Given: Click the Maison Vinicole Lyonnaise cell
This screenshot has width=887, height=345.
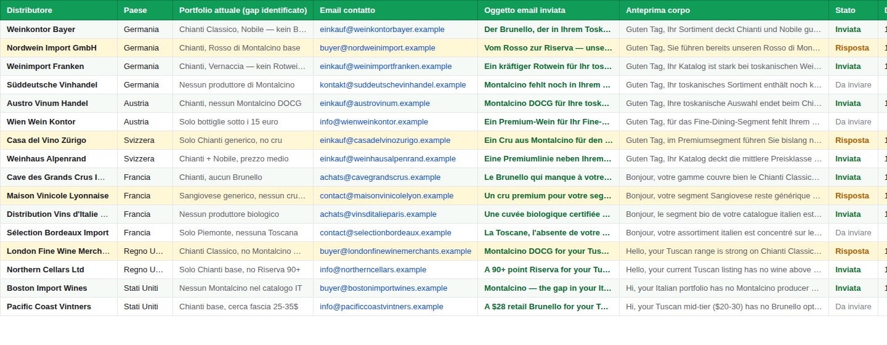Looking at the screenshot, I should click(57, 196).
